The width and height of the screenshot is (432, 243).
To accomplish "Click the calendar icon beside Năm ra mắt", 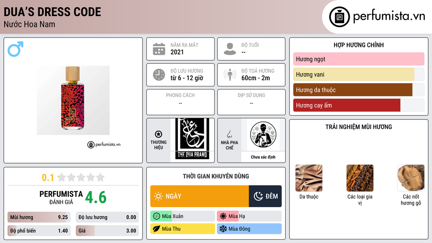I will coord(159,49).
